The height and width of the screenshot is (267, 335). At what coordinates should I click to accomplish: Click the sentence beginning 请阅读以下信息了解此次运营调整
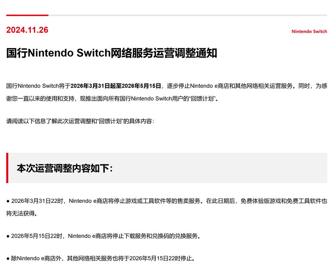[80, 121]
